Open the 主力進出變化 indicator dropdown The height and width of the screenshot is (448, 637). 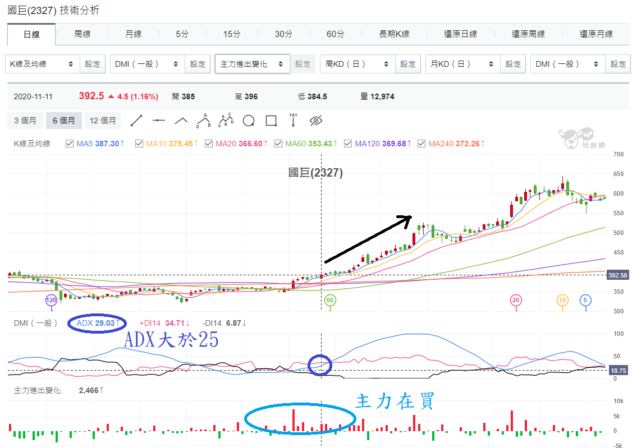tap(252, 63)
